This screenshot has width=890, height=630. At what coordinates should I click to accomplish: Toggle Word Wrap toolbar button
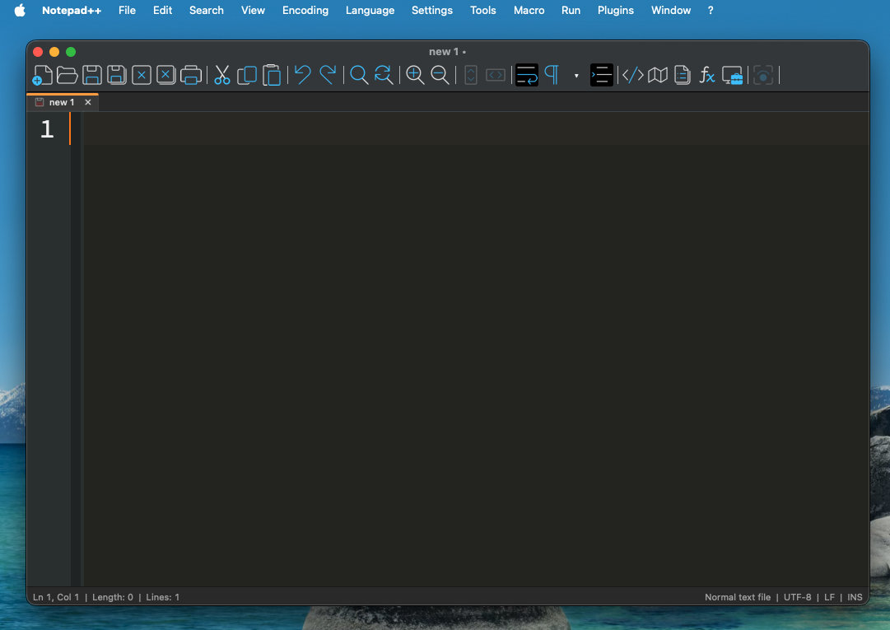click(x=527, y=75)
